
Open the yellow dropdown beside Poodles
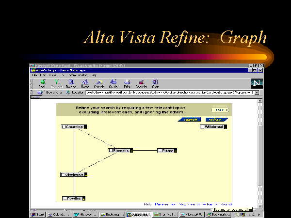[83, 198]
